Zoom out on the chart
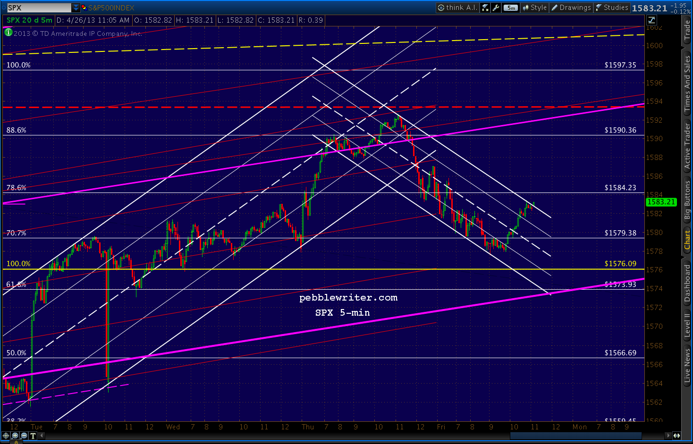The image size is (693, 444). click(24, 436)
